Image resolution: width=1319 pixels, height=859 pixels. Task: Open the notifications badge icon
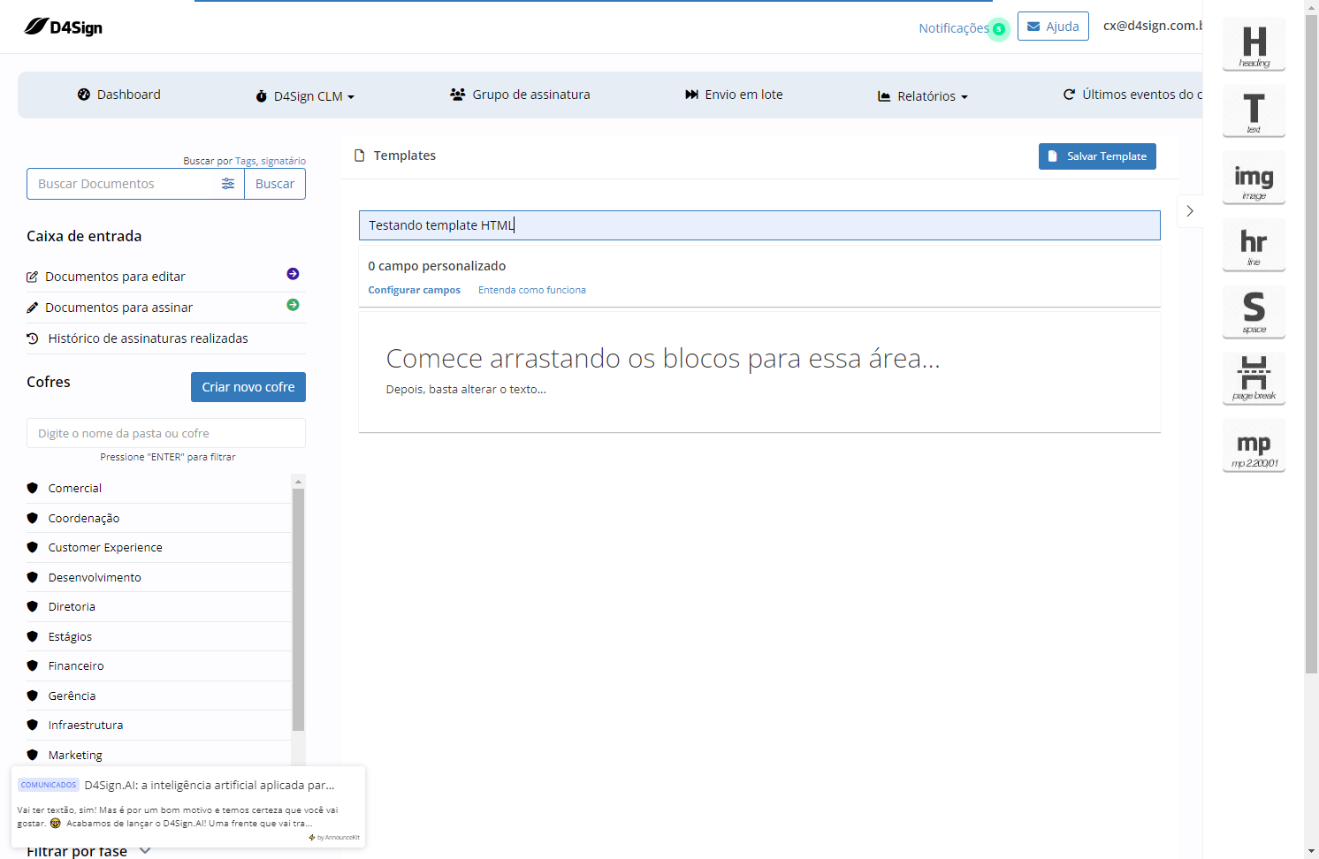pyautogui.click(x=998, y=29)
